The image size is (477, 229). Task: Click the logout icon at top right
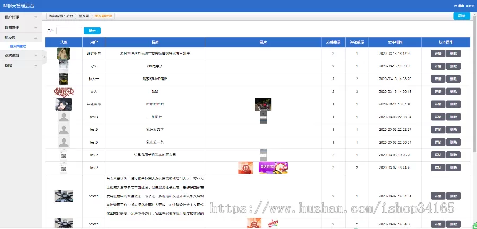[x=455, y=6]
